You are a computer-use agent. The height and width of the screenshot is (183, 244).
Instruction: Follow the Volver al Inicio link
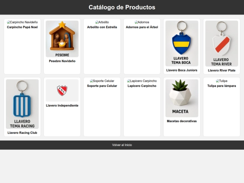(122, 145)
